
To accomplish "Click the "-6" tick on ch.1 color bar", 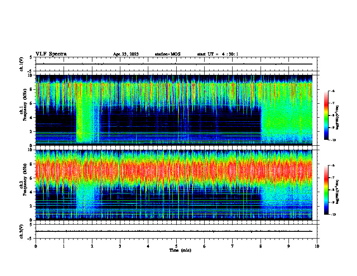I will click(x=333, y=91).
